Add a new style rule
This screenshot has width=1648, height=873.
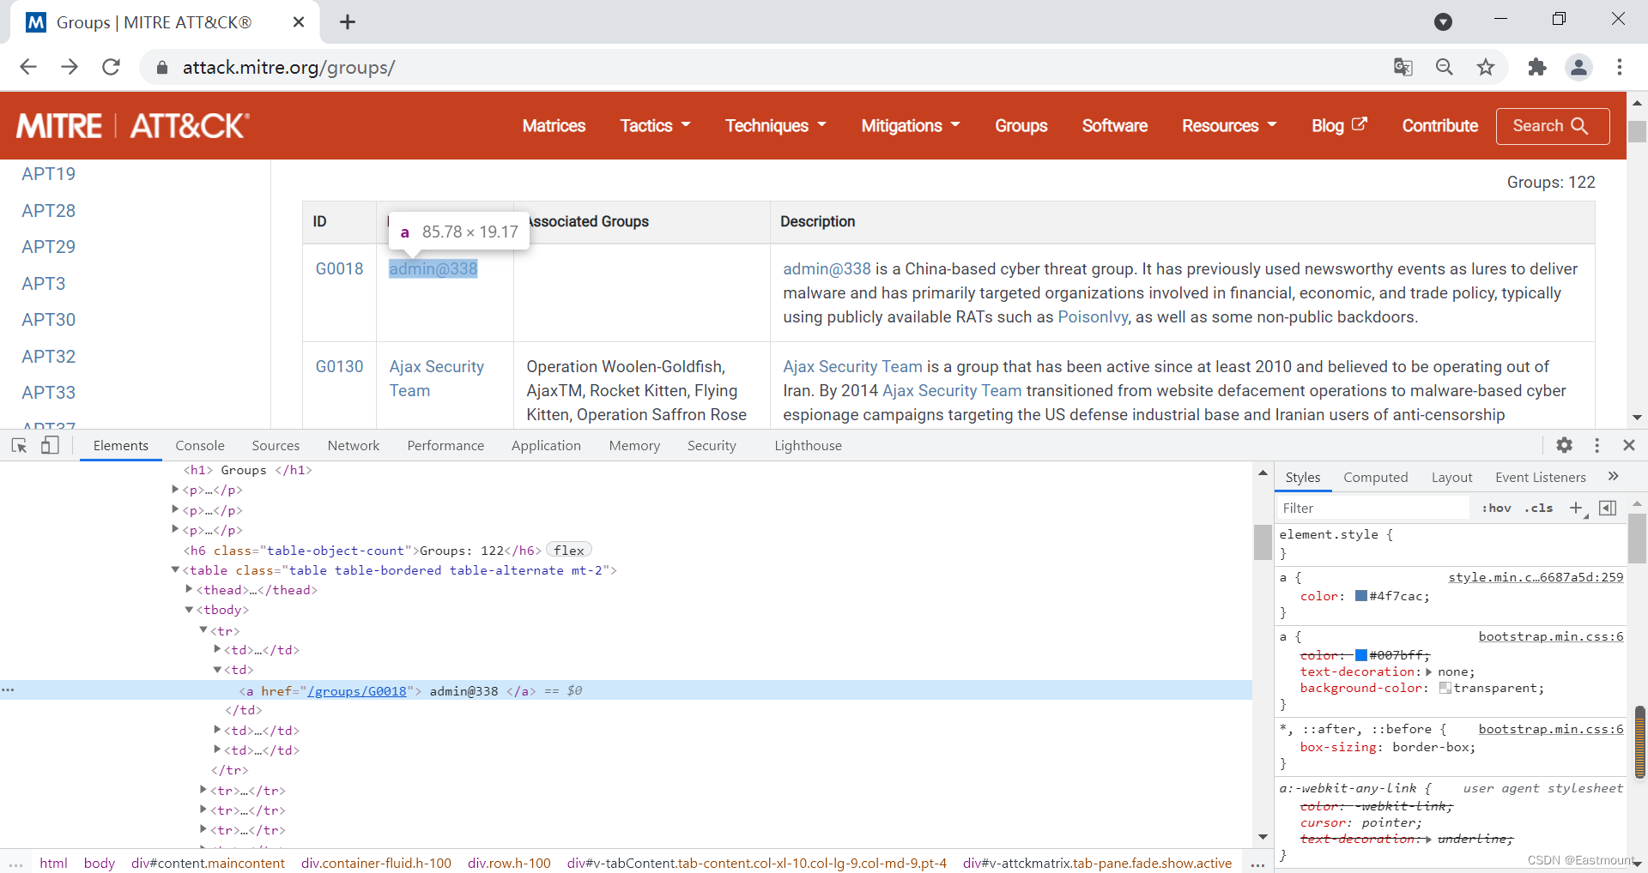pos(1576,508)
